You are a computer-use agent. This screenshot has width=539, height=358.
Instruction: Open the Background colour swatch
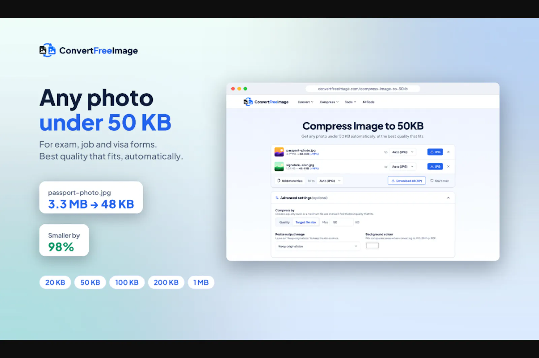coord(372,246)
